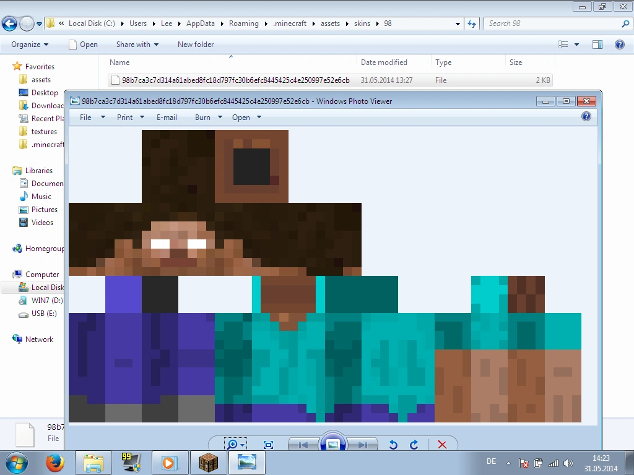Open the File menu in Photo Viewer
The width and height of the screenshot is (634, 475).
(x=85, y=118)
